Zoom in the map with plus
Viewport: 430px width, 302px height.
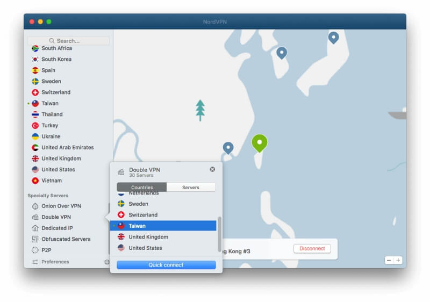click(x=398, y=261)
